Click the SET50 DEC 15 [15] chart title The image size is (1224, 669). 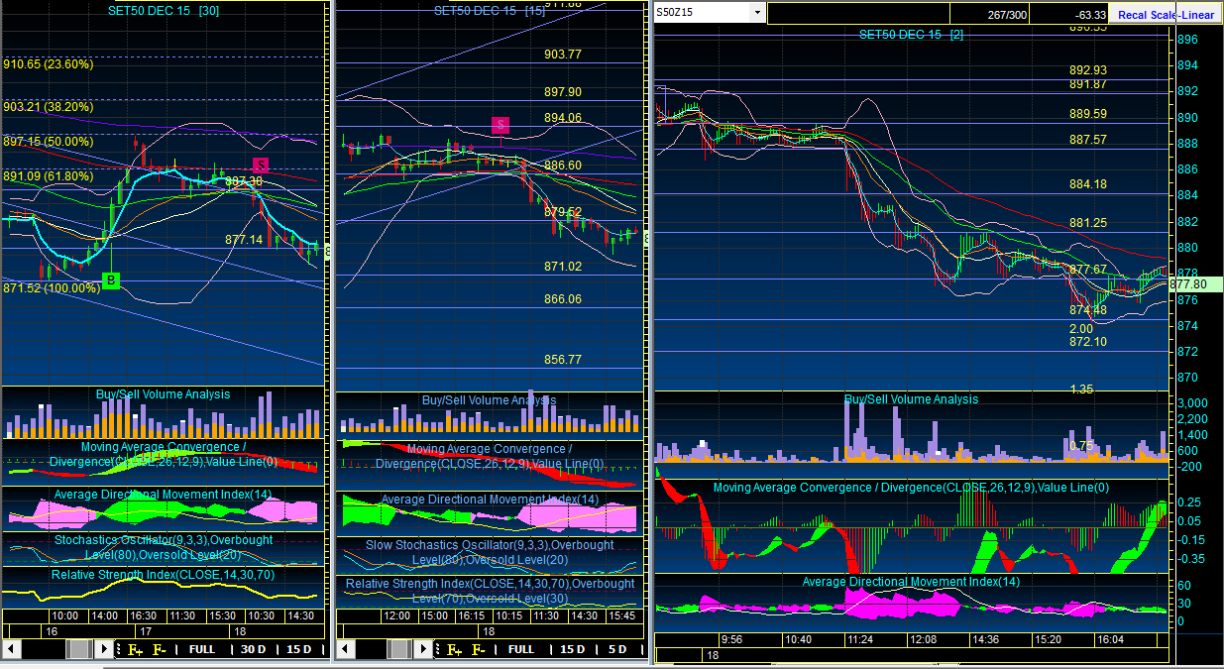tap(490, 10)
